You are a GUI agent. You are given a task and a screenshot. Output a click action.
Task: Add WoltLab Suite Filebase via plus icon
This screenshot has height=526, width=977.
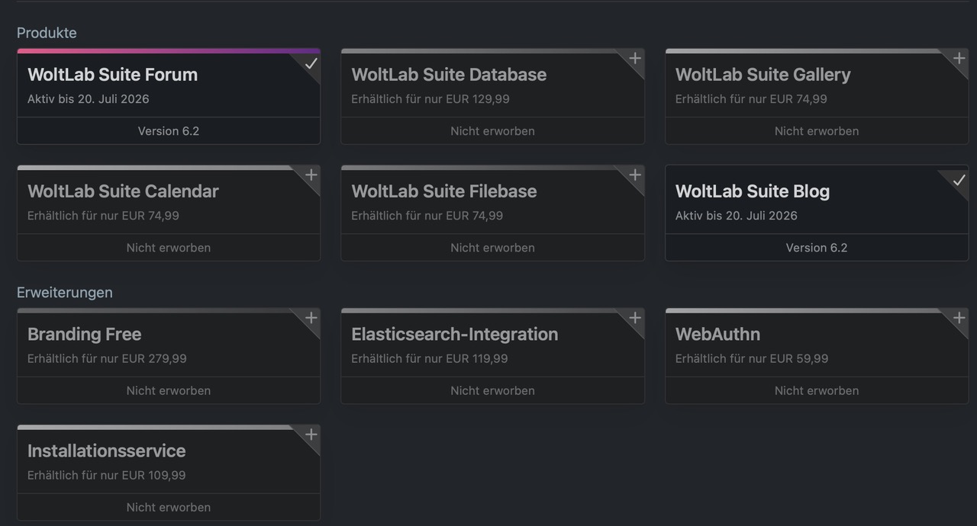634,175
